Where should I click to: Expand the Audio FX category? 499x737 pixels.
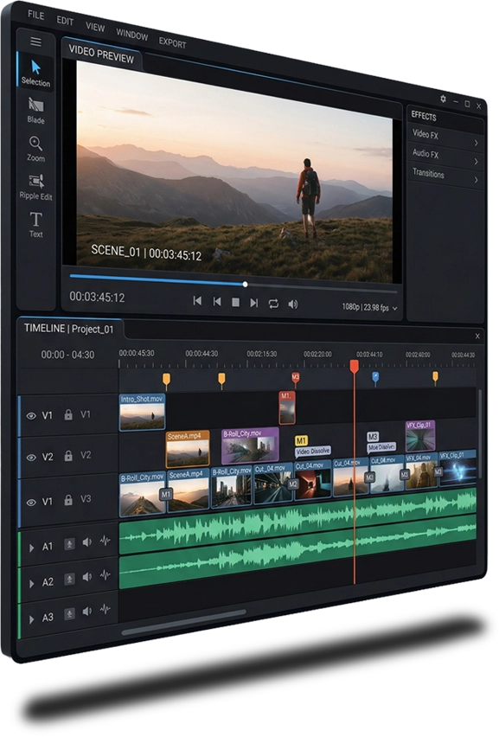pyautogui.click(x=445, y=157)
